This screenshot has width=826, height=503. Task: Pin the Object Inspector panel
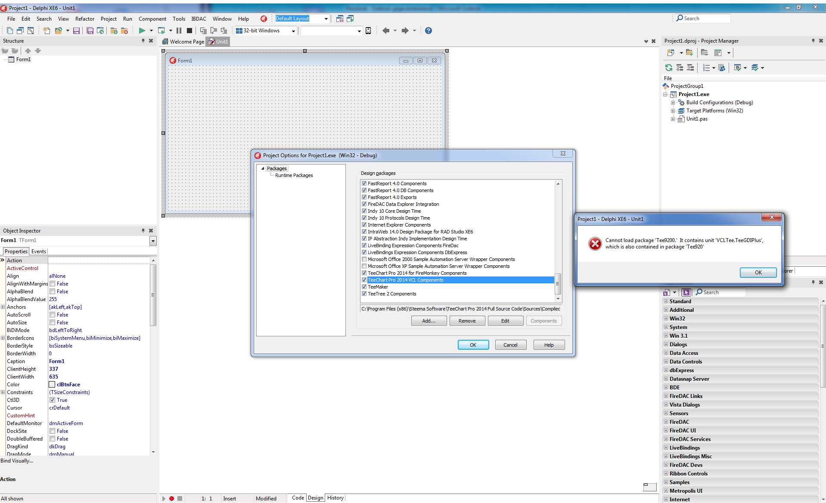(x=143, y=231)
